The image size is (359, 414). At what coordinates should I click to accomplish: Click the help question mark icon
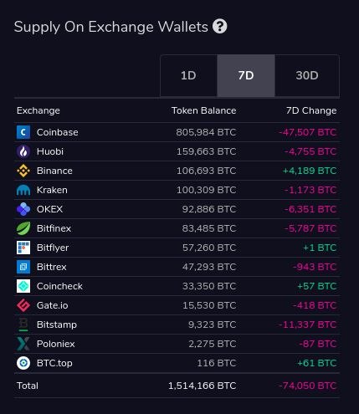tap(220, 27)
